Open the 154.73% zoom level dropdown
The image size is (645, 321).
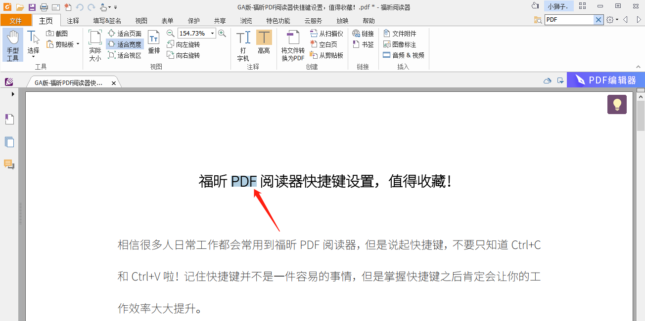213,34
